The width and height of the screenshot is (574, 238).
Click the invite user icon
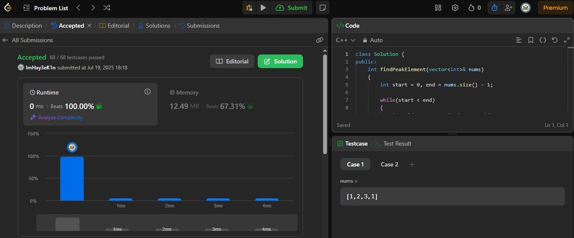point(508,8)
